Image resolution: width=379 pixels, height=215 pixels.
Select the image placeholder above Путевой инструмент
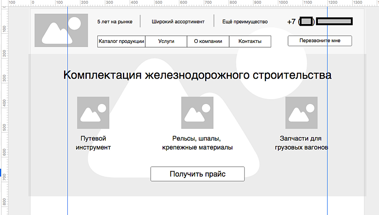click(x=93, y=113)
